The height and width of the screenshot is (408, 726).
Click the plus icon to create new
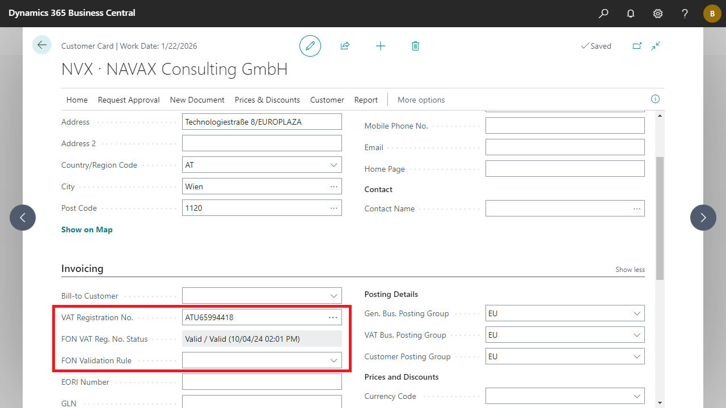coord(381,46)
